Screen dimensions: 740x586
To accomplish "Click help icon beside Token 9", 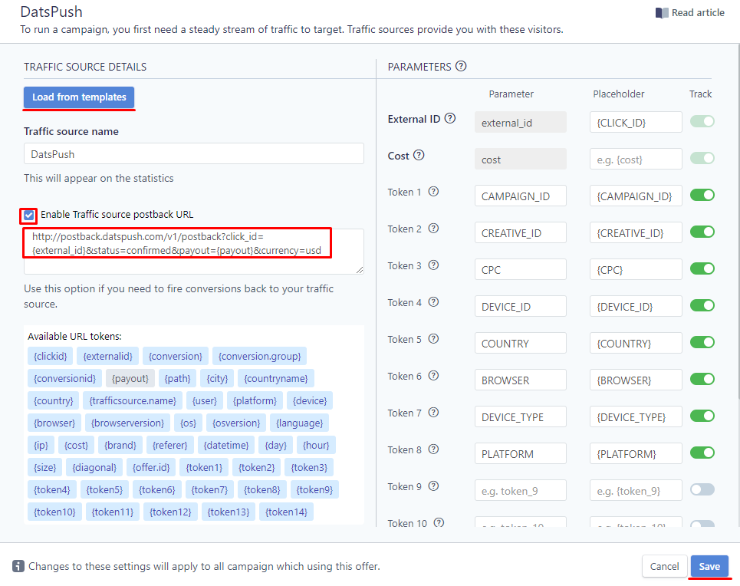I will point(433,486).
